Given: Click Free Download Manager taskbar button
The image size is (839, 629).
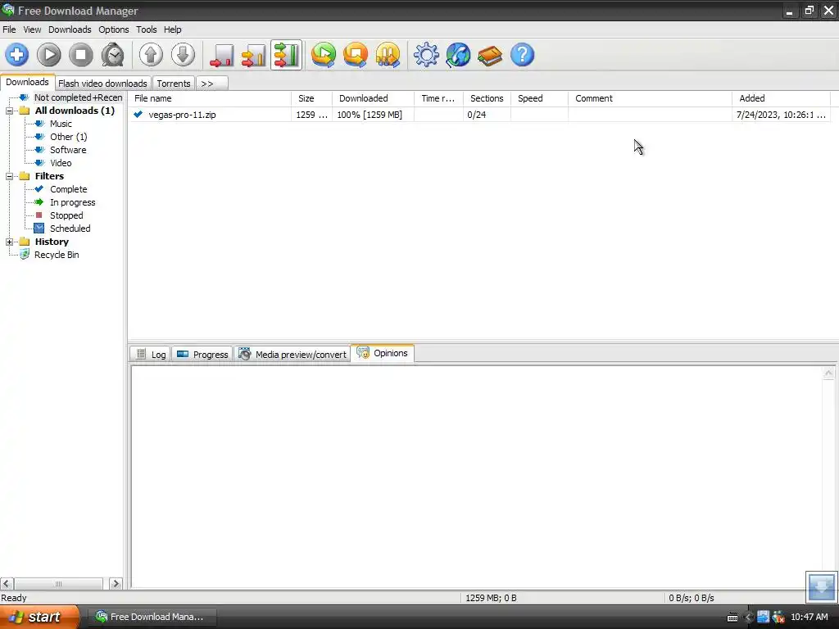Looking at the screenshot, I should coord(151,617).
